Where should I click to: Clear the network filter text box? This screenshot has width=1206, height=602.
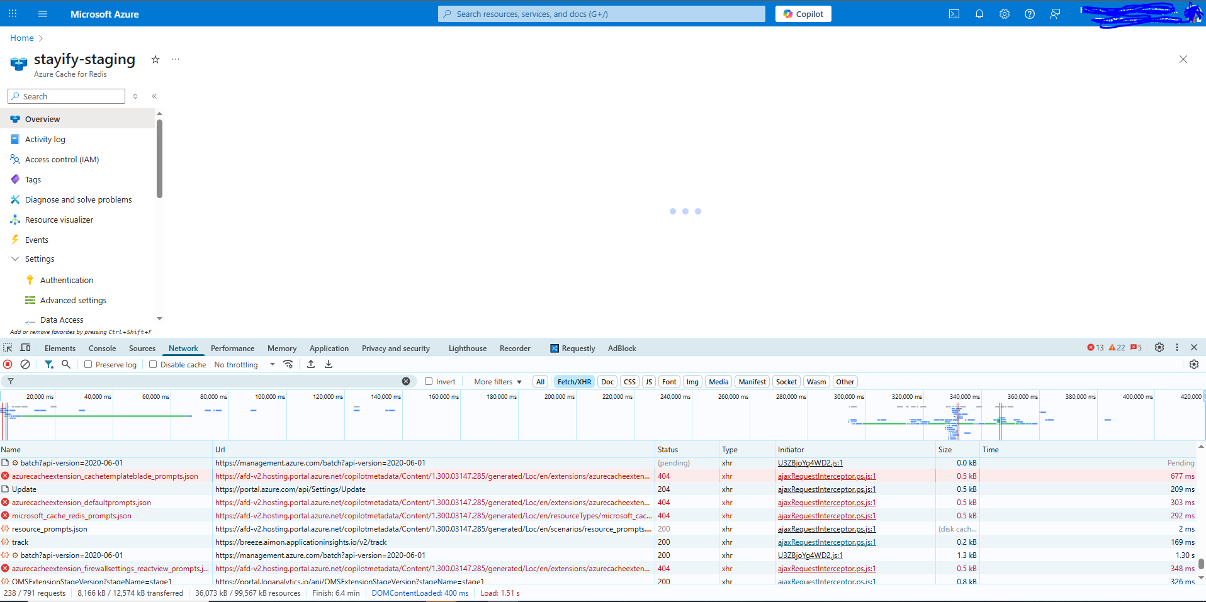(406, 381)
